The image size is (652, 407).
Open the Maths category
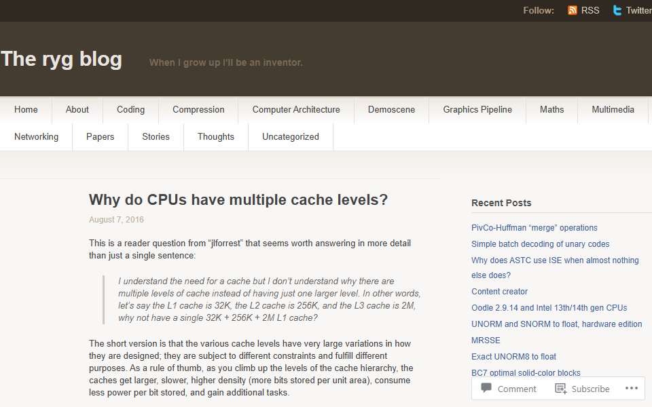tap(551, 110)
